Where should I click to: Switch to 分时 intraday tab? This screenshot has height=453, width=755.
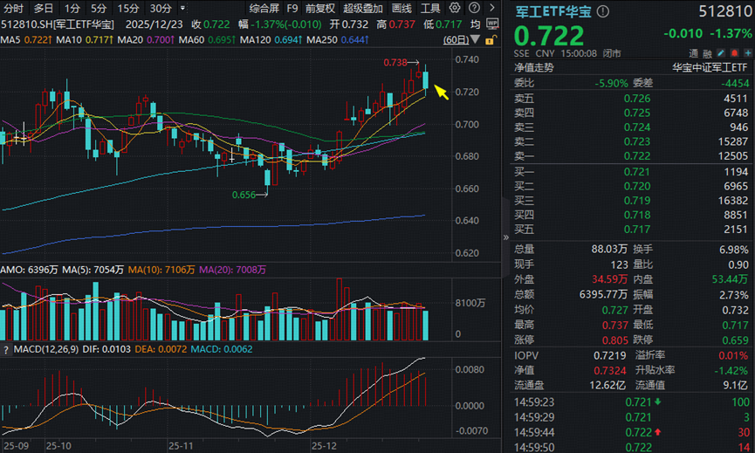point(13,8)
